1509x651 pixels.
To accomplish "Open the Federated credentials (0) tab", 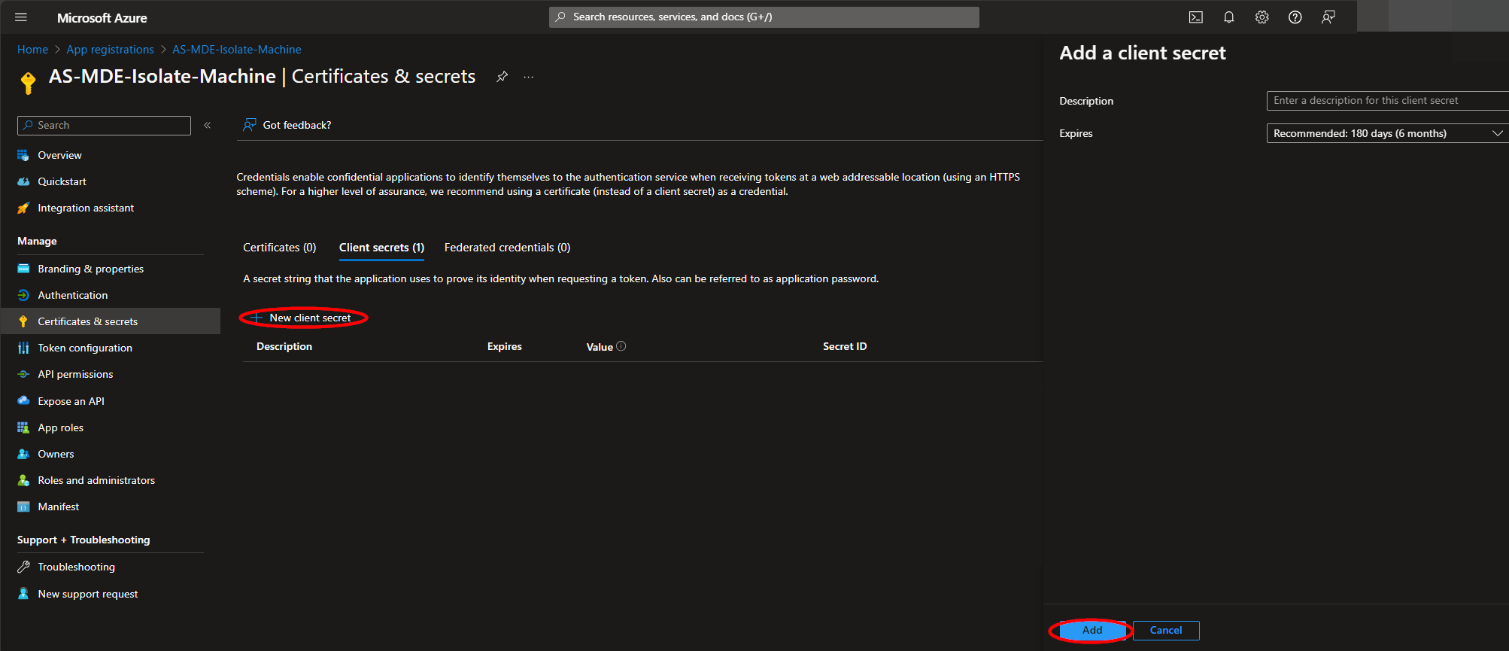I will point(507,248).
